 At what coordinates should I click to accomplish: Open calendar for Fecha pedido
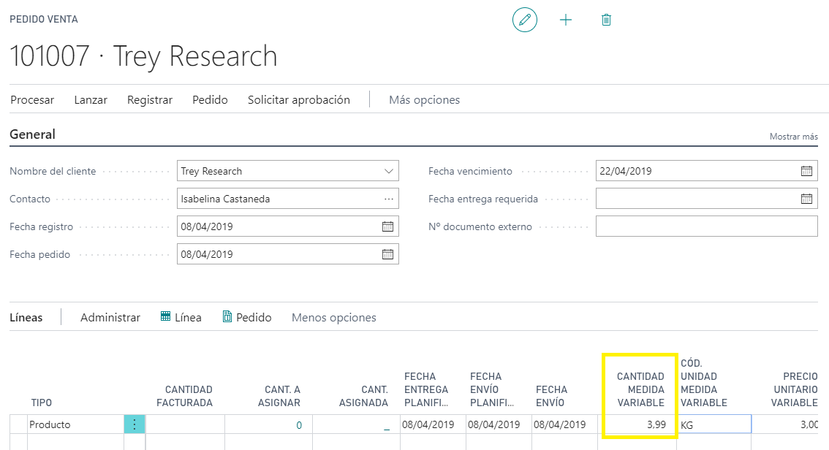click(387, 254)
